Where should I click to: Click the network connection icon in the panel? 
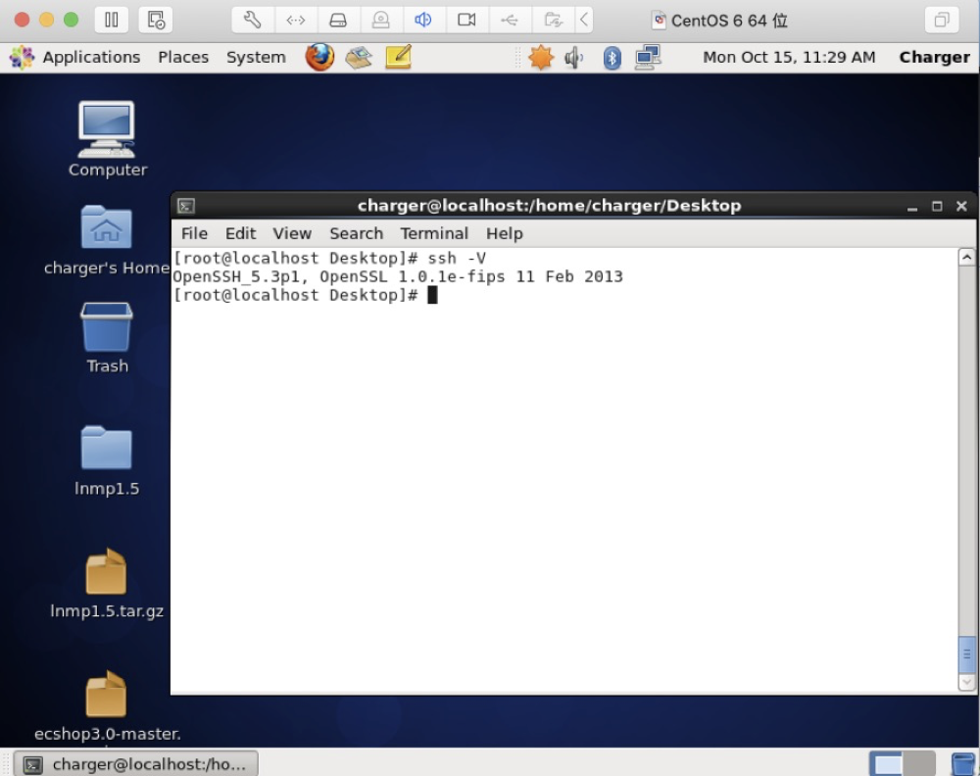(x=647, y=58)
